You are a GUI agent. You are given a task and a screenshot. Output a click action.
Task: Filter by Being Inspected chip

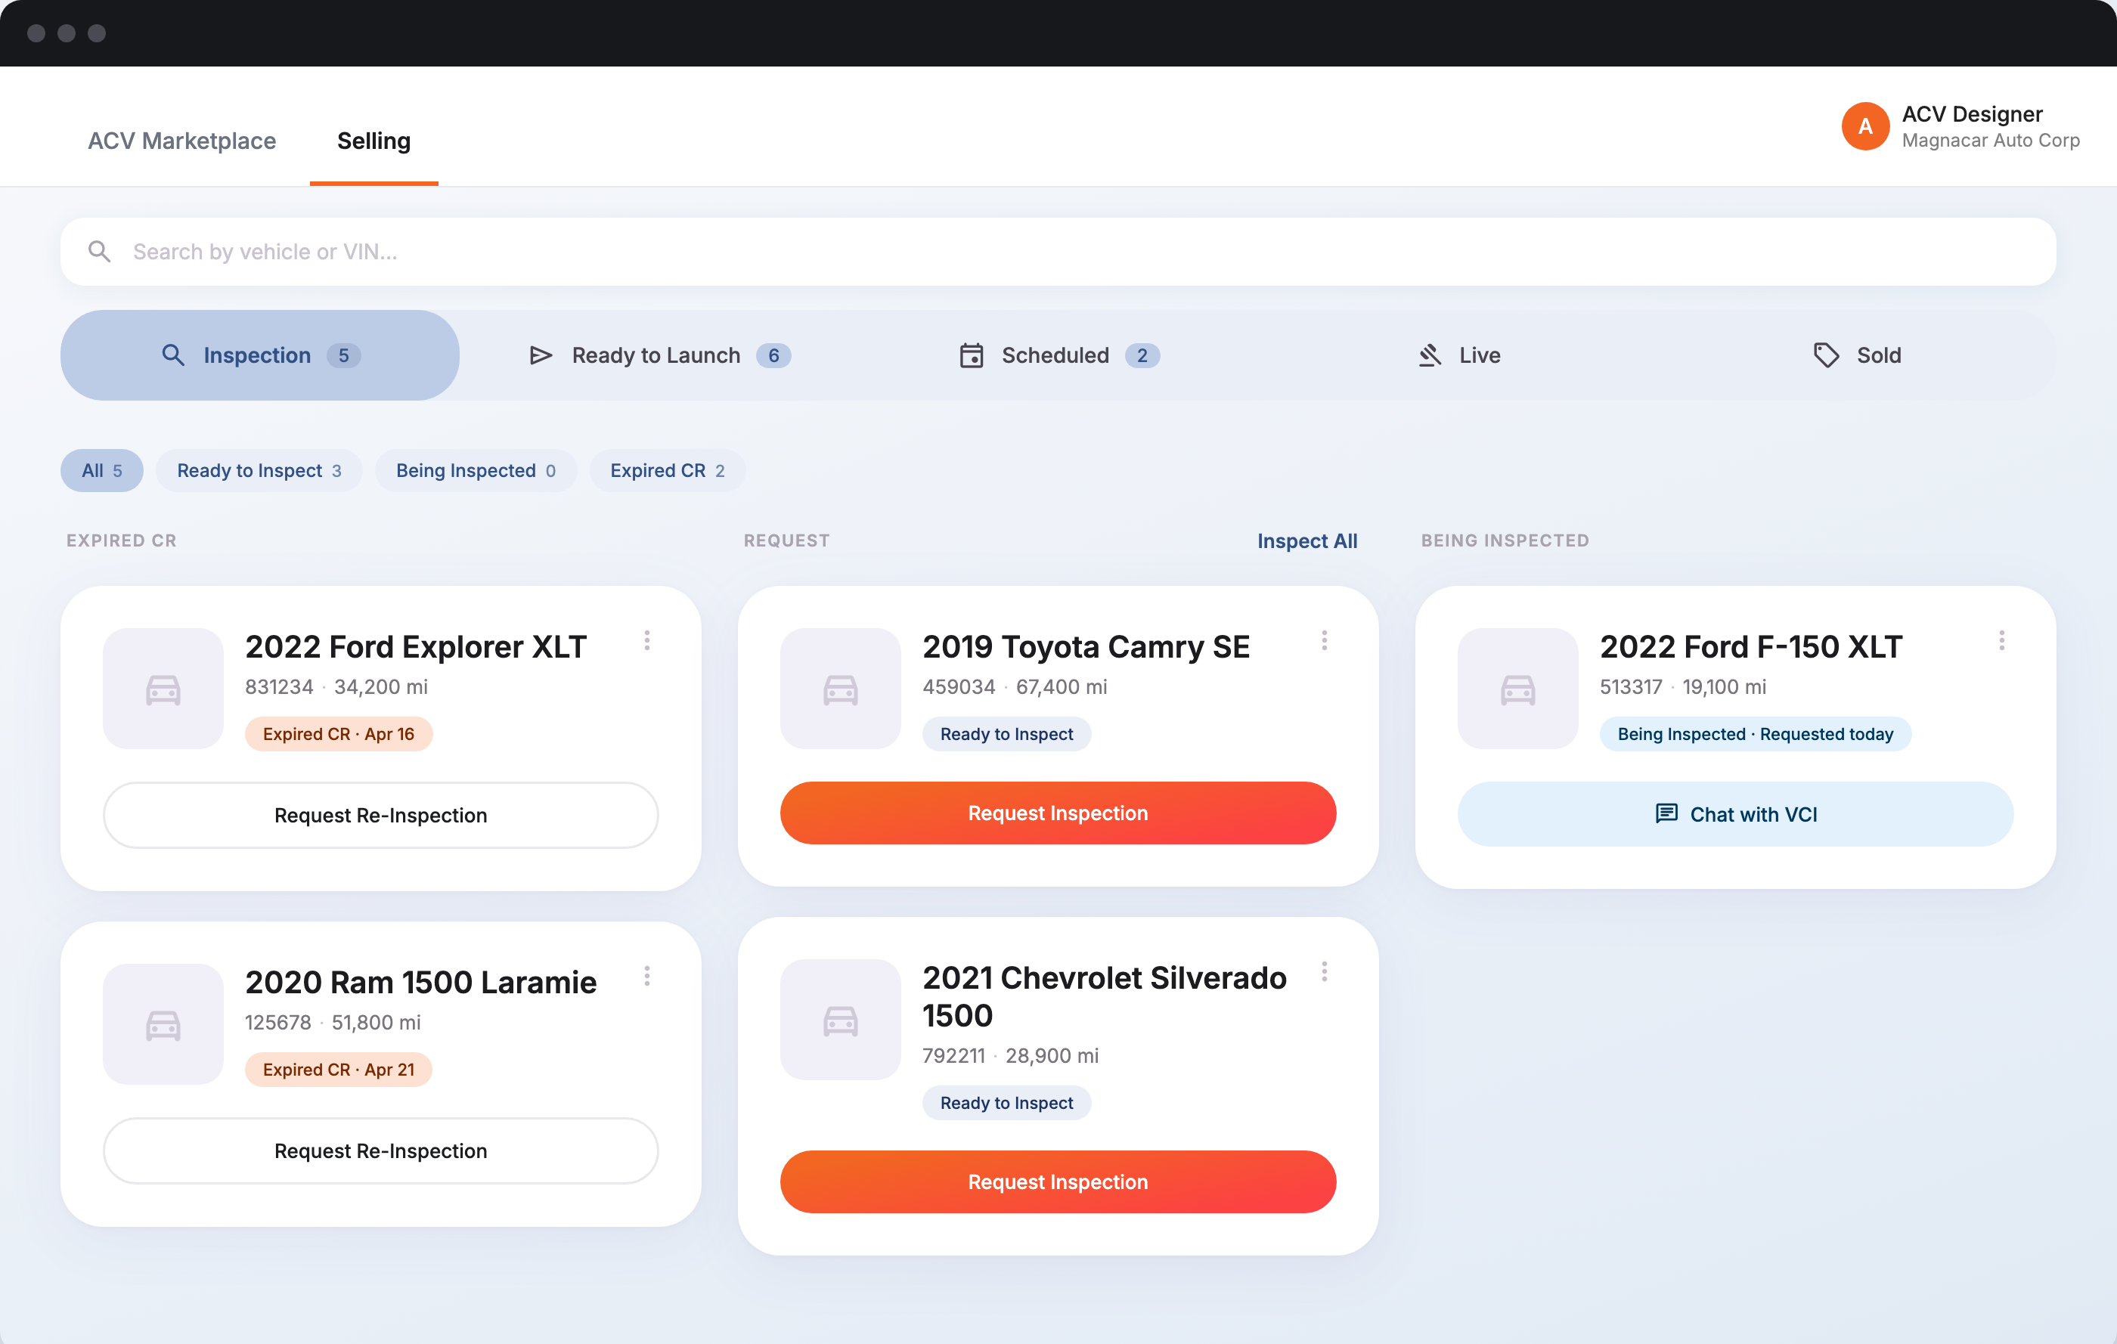(x=476, y=470)
